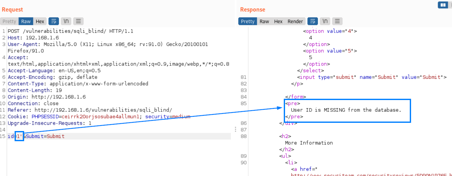Switch Request view to Pretty tab

tap(9, 21)
